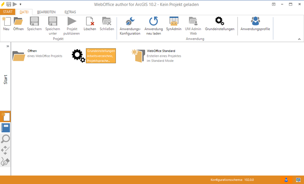This screenshot has width=304, height=184.
Task: Select the move arrows sidebar icon
Action: (x=5, y=150)
